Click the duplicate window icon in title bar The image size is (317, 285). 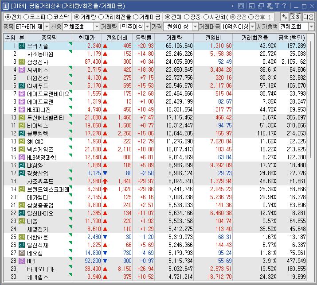click(x=261, y=6)
